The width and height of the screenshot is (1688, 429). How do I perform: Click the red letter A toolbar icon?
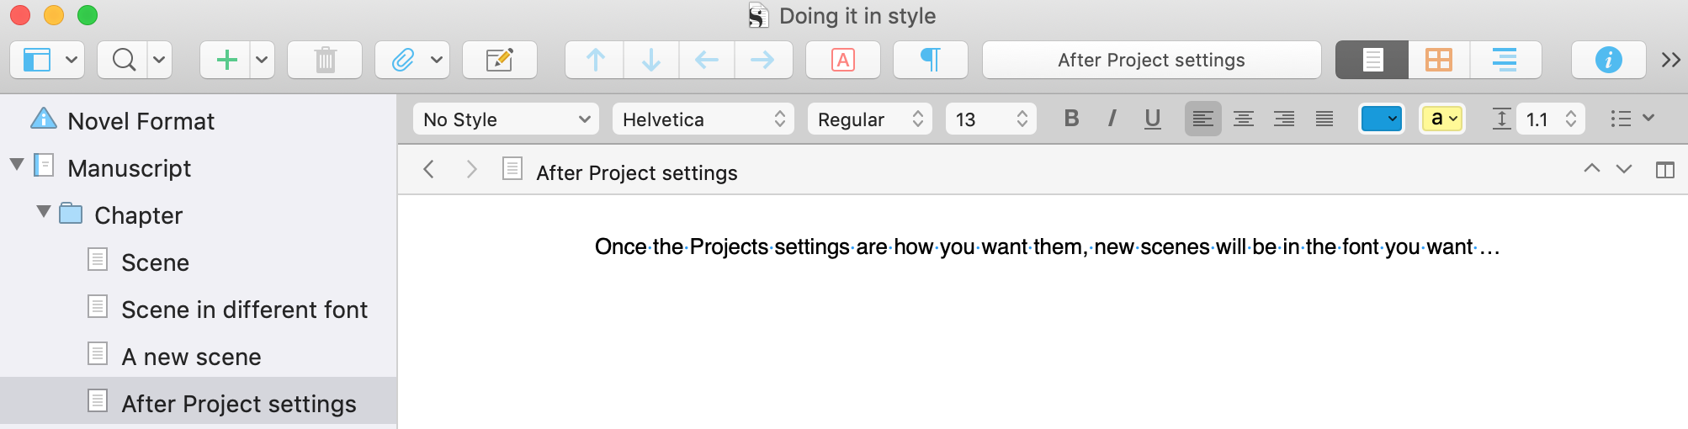(843, 60)
